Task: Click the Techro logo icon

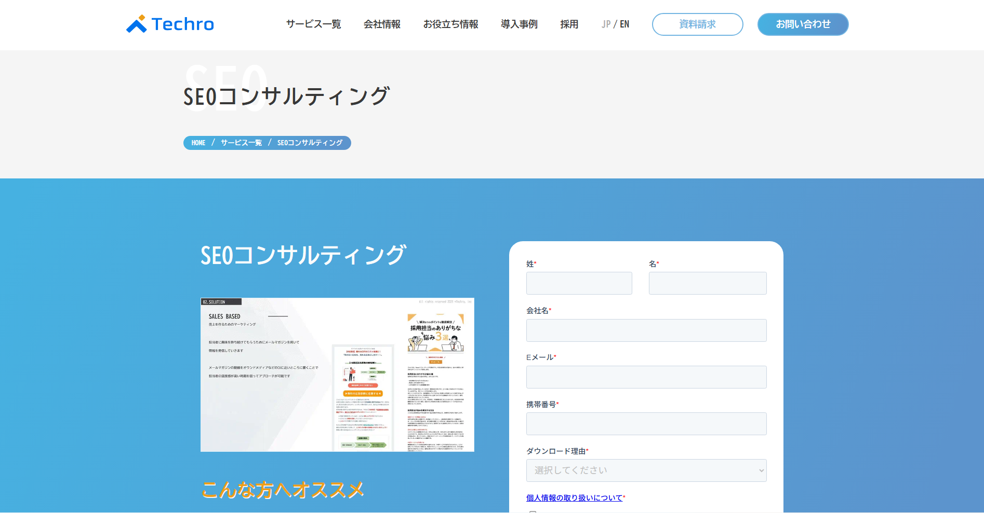Action: coord(136,23)
